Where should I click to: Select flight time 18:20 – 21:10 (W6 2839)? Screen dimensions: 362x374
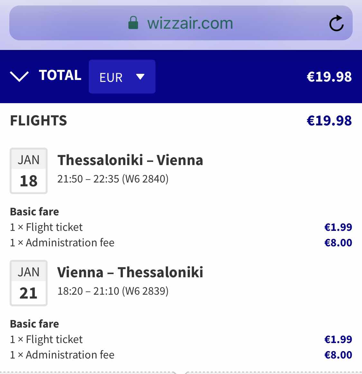coord(113,291)
